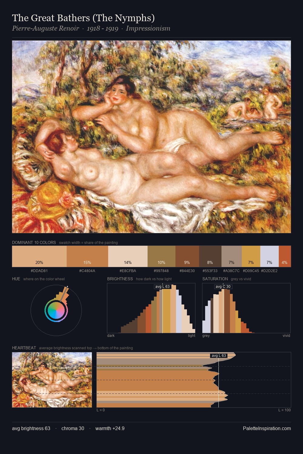This screenshot has width=303, height=454.
Task: Pick the 9% brown swatch #844E30
Action: click(187, 256)
